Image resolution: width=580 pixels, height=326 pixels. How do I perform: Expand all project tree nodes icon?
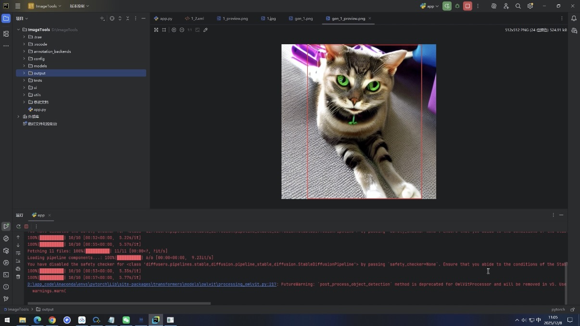(x=120, y=18)
